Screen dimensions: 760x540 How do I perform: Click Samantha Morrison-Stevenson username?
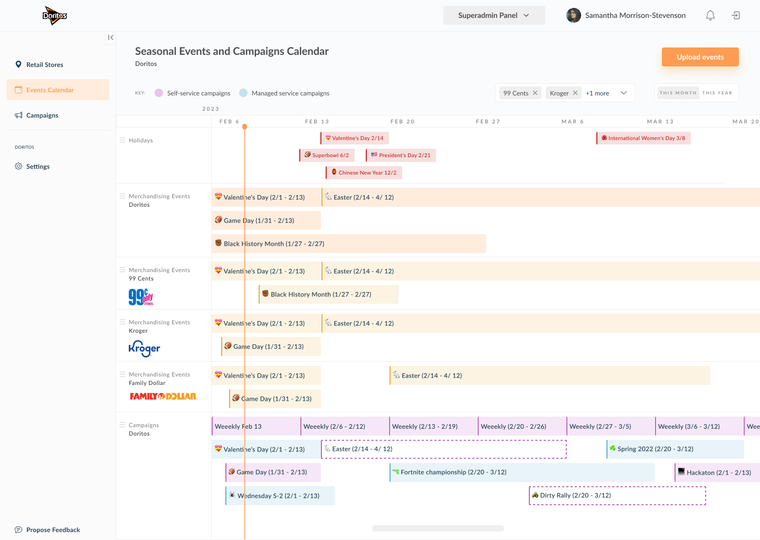[635, 15]
